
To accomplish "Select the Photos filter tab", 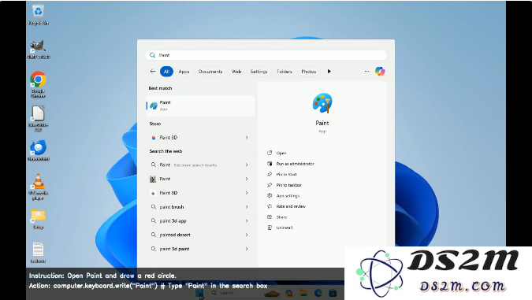I will 309,72.
